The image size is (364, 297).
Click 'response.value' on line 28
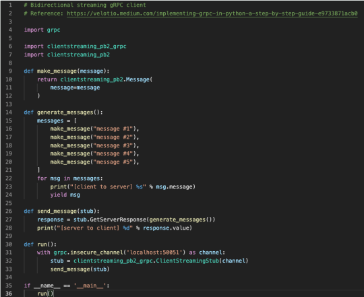[x=167, y=228]
